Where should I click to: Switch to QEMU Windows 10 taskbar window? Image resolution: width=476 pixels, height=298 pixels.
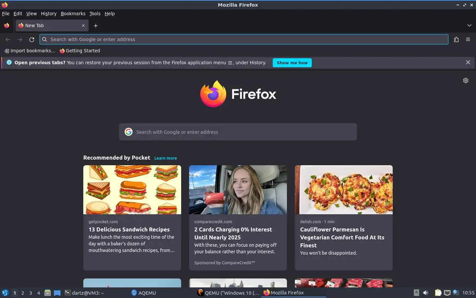click(228, 293)
